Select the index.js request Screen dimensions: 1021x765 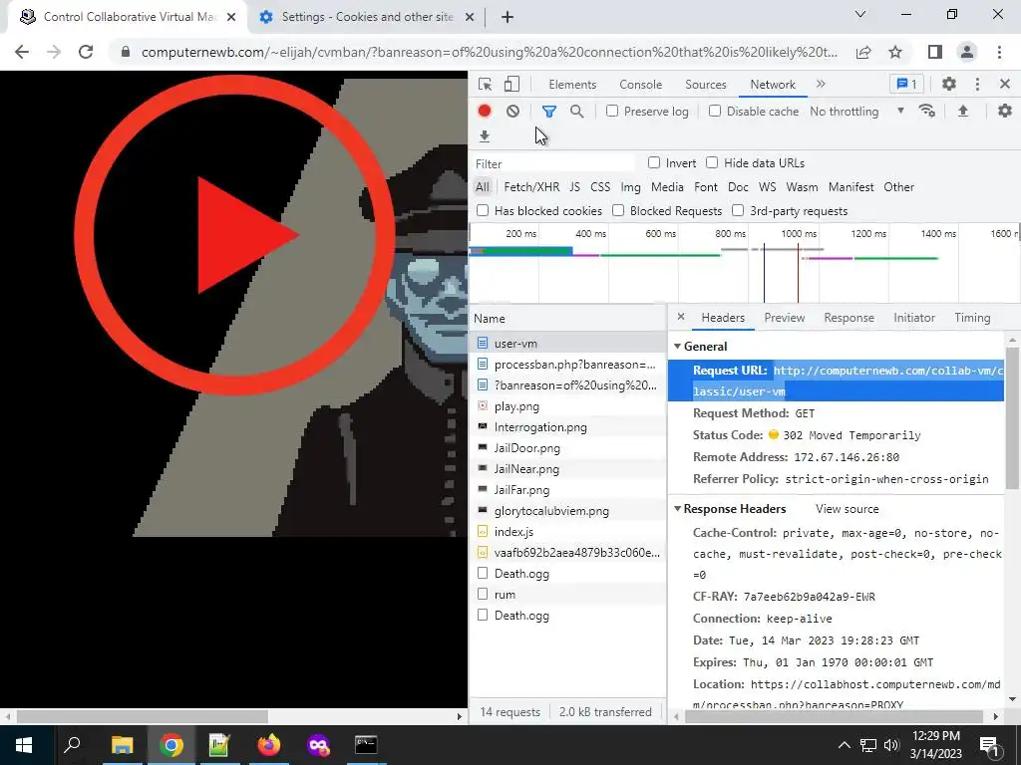point(567,532)
